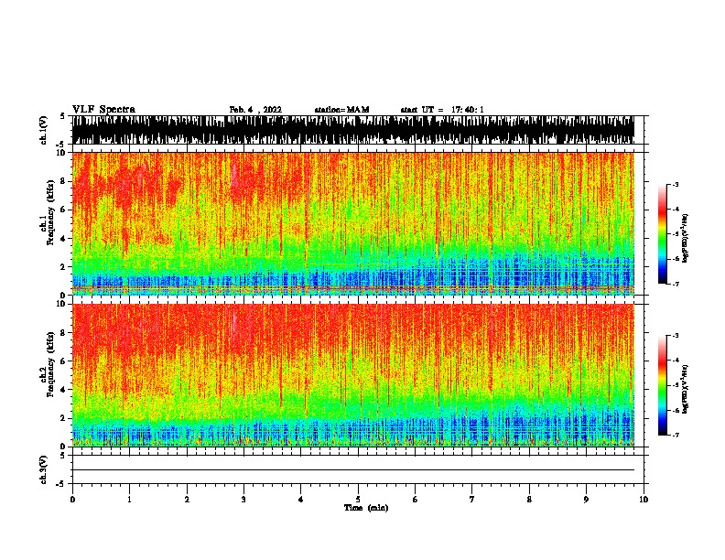Click the "-3" label on ch.2 color scale
This screenshot has height=560, width=725.
[x=675, y=336]
